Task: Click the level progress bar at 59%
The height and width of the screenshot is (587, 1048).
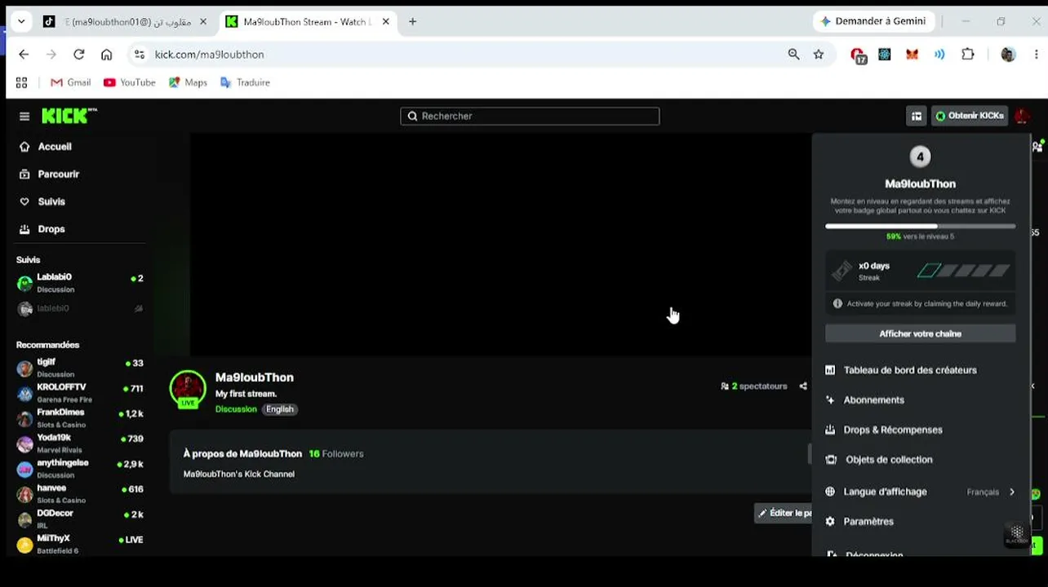Action: click(x=921, y=226)
